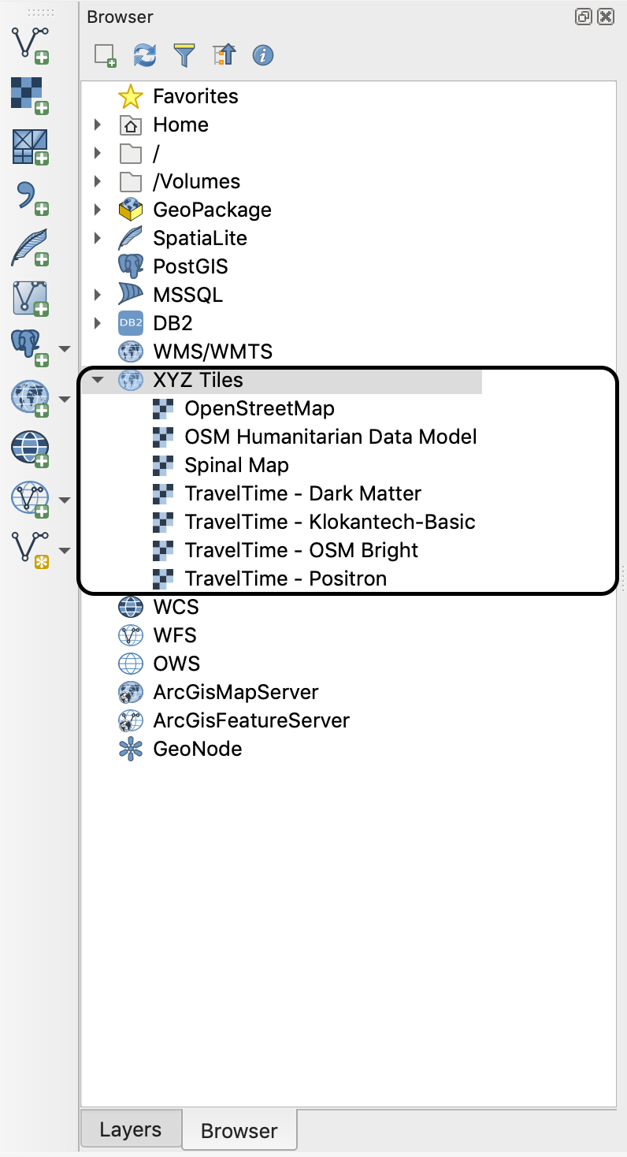Click the SpatiaLite label
Screen dimensions: 627x1157
click(x=200, y=238)
